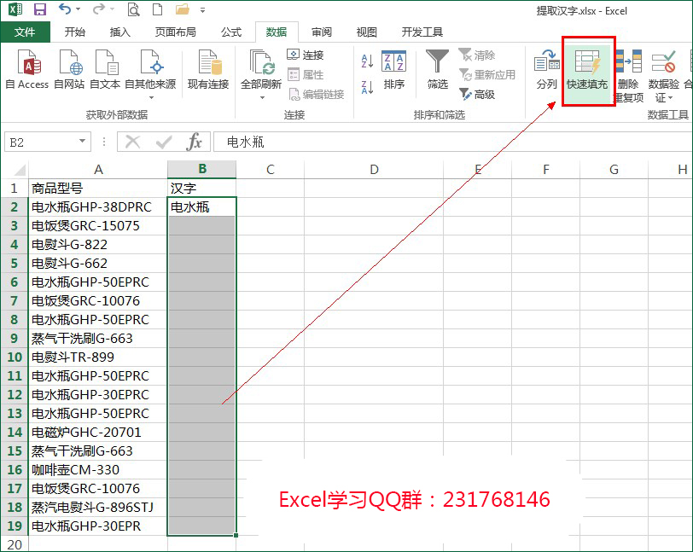
Task: Click 删除重复项 remove duplicates icon
Action: click(628, 75)
